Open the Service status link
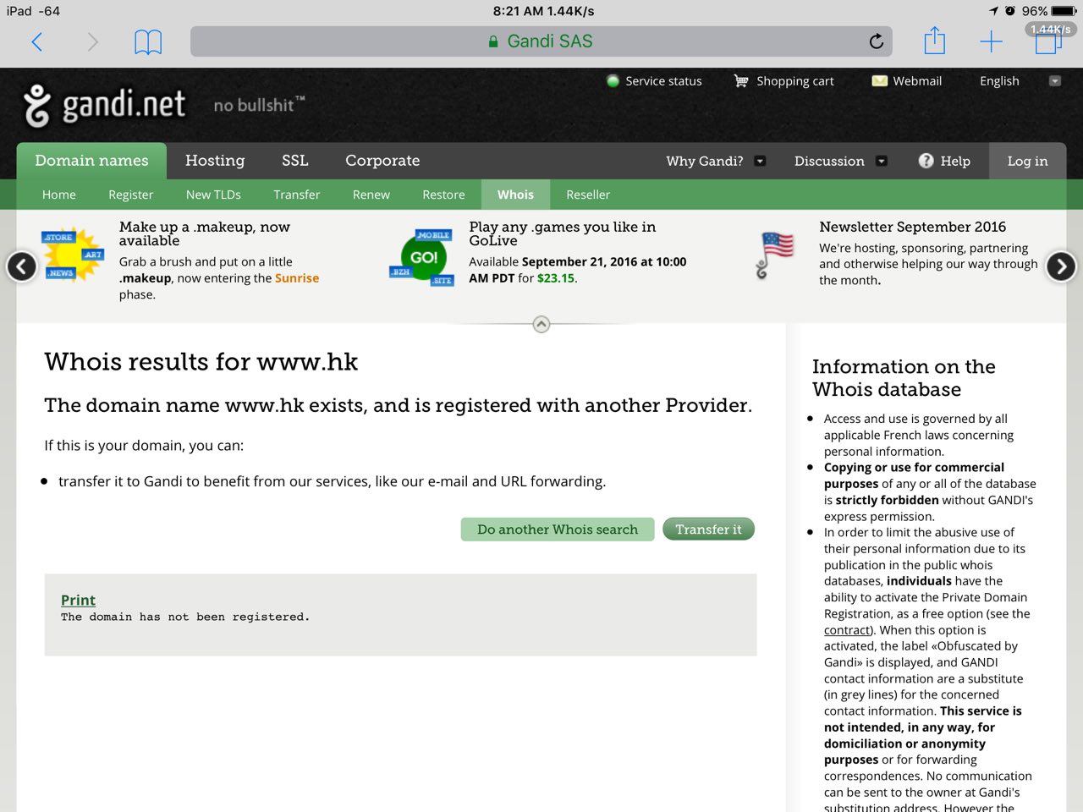Viewport: 1083px width, 812px height. [x=663, y=81]
